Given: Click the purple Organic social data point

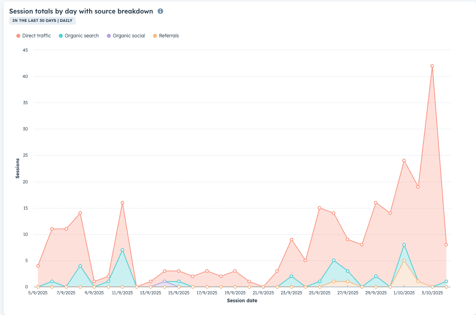Looking at the screenshot, I should click(x=164, y=282).
